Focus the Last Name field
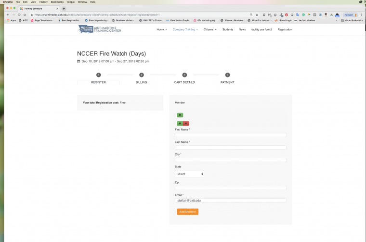366x242 pixels. 230,147
